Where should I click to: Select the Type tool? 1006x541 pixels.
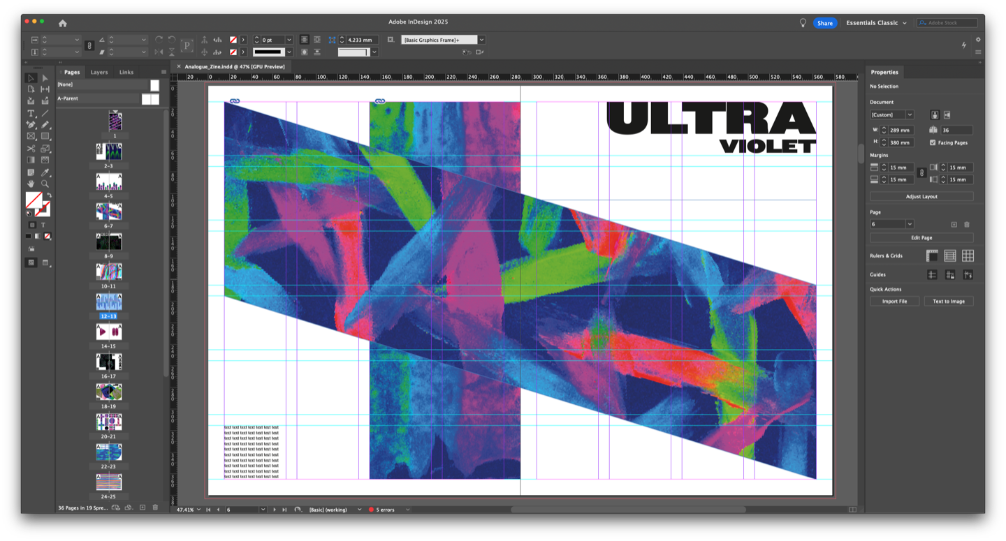[x=31, y=113]
